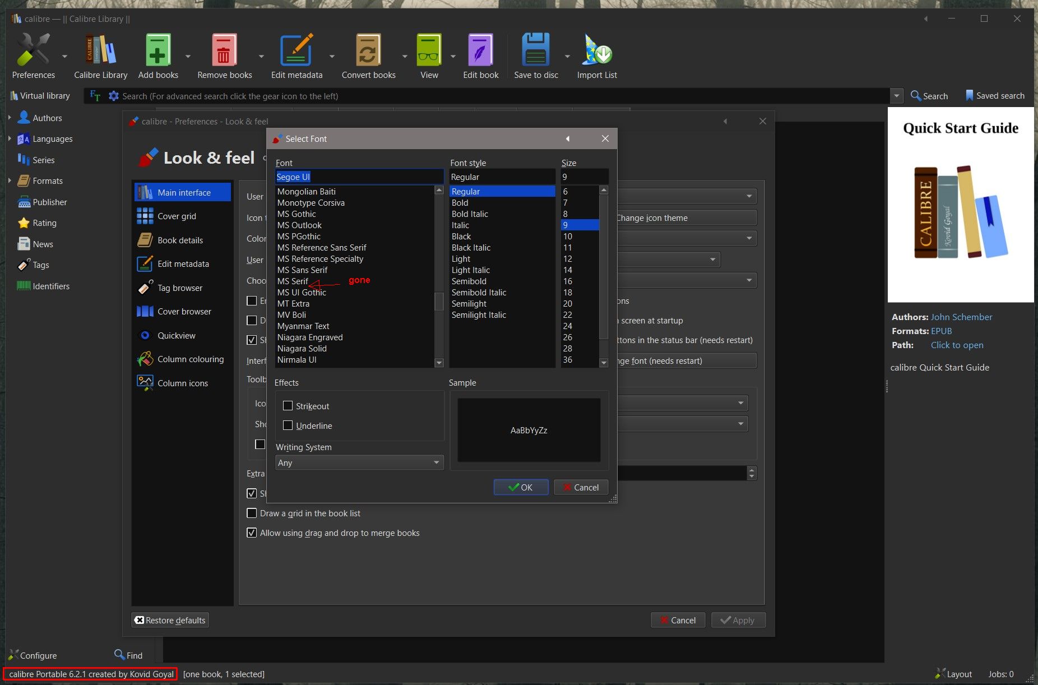Expand the Formats tree category
Image resolution: width=1038 pixels, height=685 pixels.
click(10, 180)
